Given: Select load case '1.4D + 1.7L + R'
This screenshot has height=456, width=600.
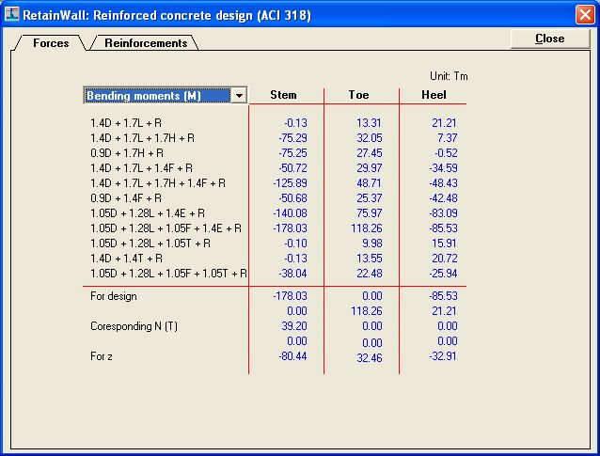Looking at the screenshot, I should [x=126, y=123].
